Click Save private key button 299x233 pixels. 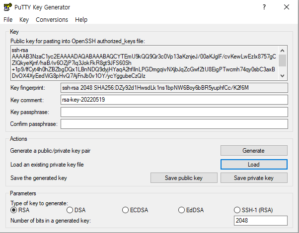254,178
